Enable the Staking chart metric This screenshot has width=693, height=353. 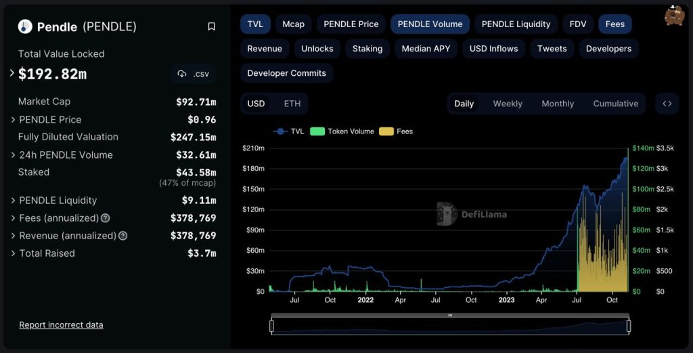367,49
